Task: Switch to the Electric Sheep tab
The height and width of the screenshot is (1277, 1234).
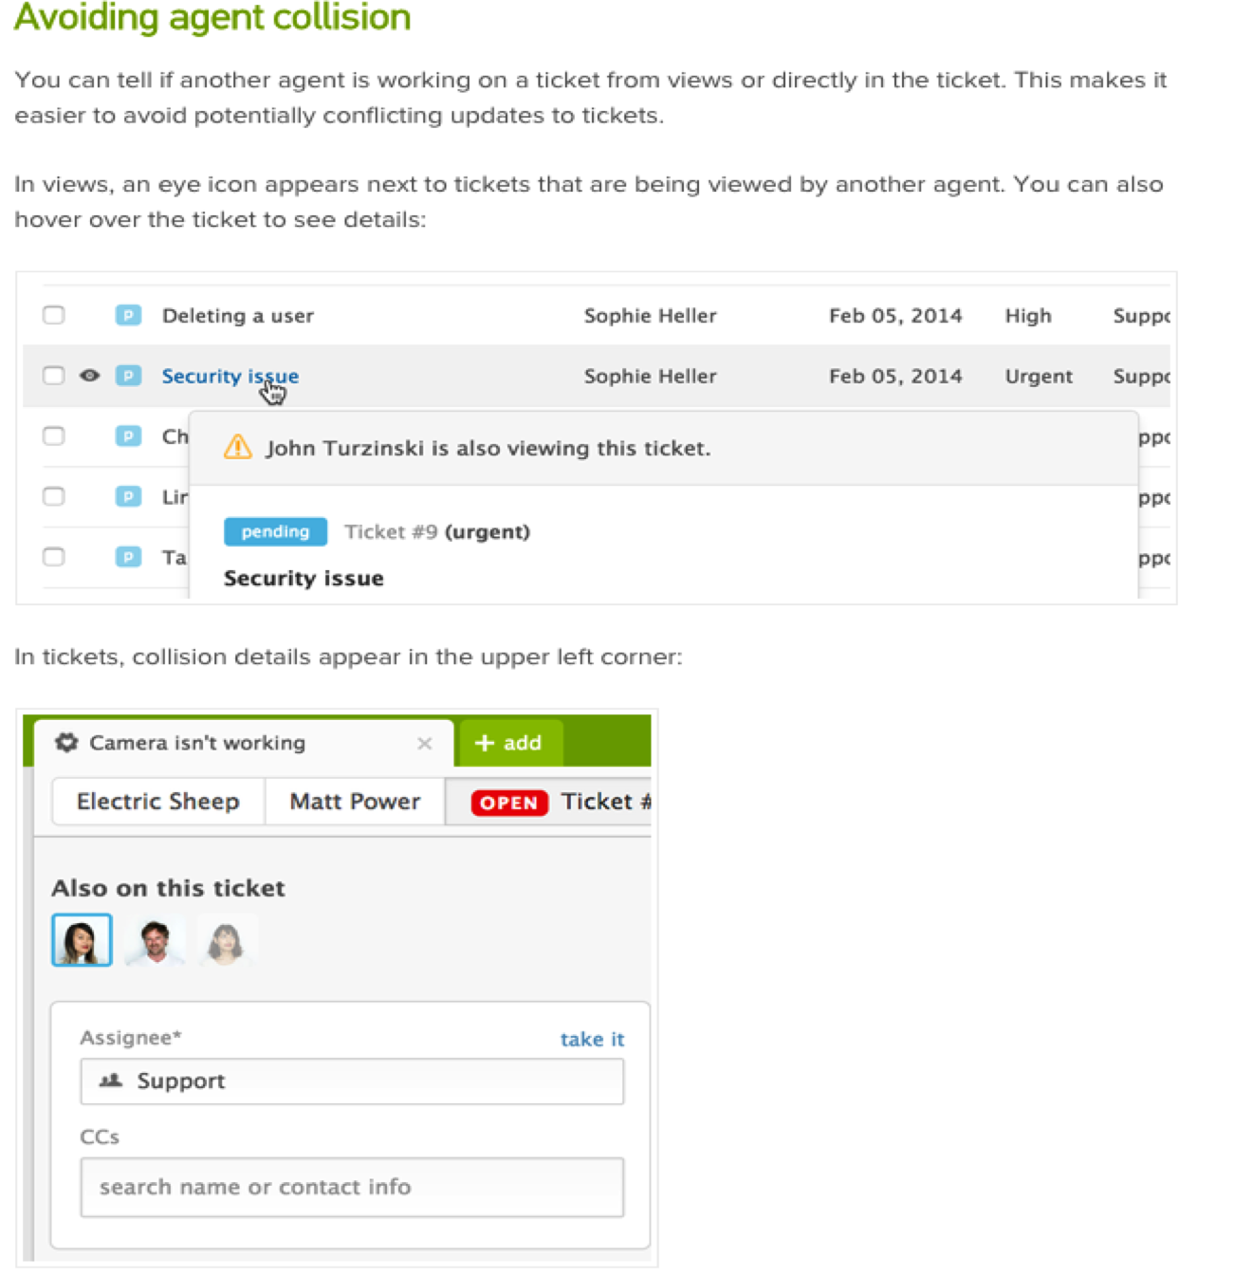Action: coord(158,802)
